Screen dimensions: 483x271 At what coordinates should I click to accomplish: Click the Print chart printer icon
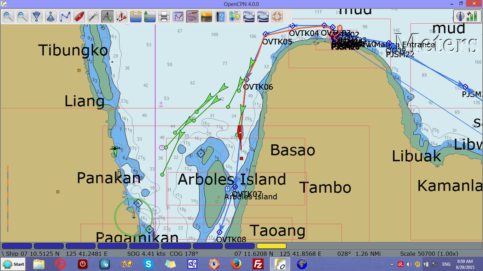click(x=164, y=16)
